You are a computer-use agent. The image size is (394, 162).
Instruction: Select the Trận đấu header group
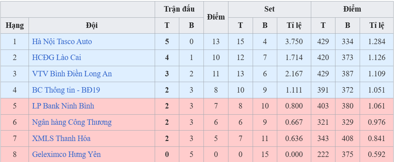pyautogui.click(x=179, y=9)
